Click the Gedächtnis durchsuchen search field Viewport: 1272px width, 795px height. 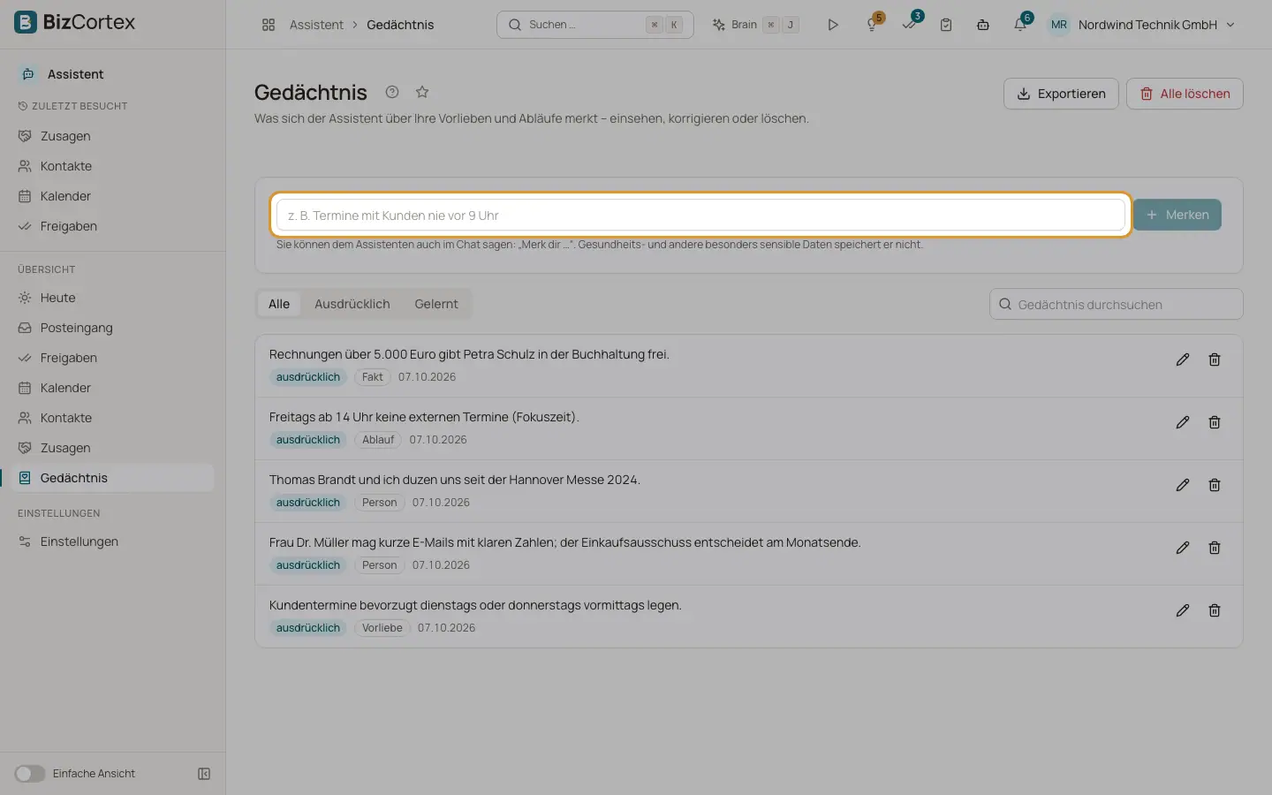(x=1117, y=305)
